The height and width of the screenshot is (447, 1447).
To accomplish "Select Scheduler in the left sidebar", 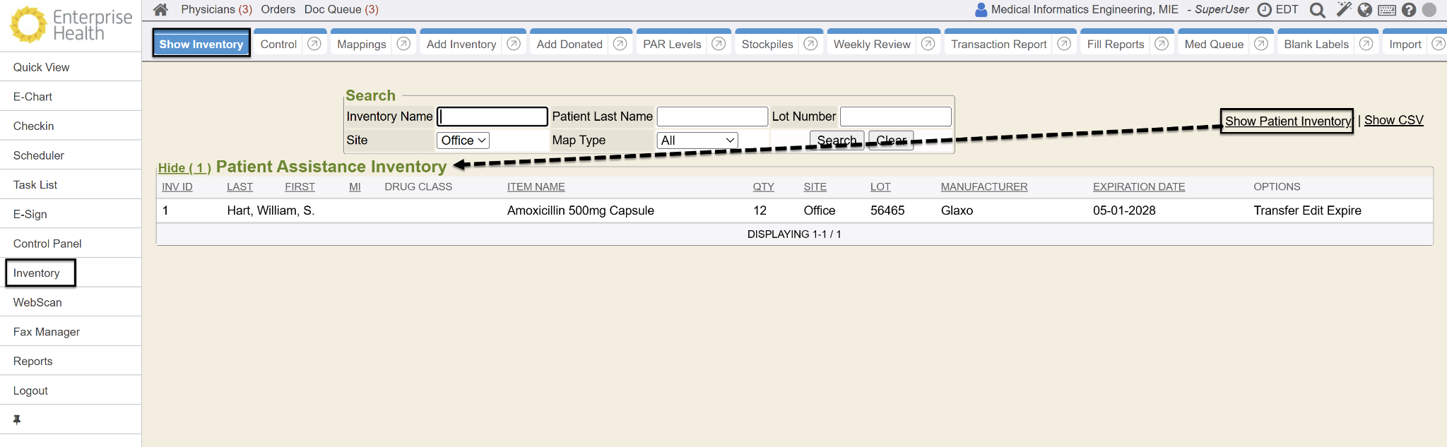I will pos(39,155).
